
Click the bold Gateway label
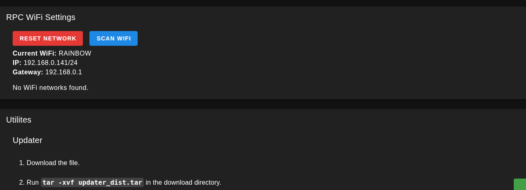click(x=28, y=72)
